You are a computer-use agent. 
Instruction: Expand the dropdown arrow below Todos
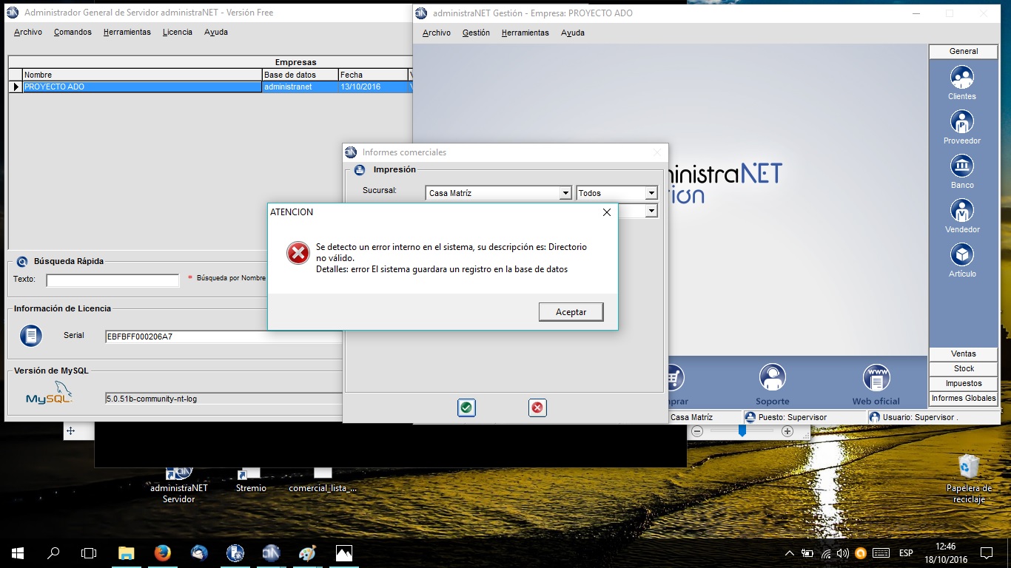pyautogui.click(x=651, y=212)
